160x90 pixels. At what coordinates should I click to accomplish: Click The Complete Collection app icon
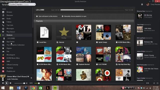(3, 45)
